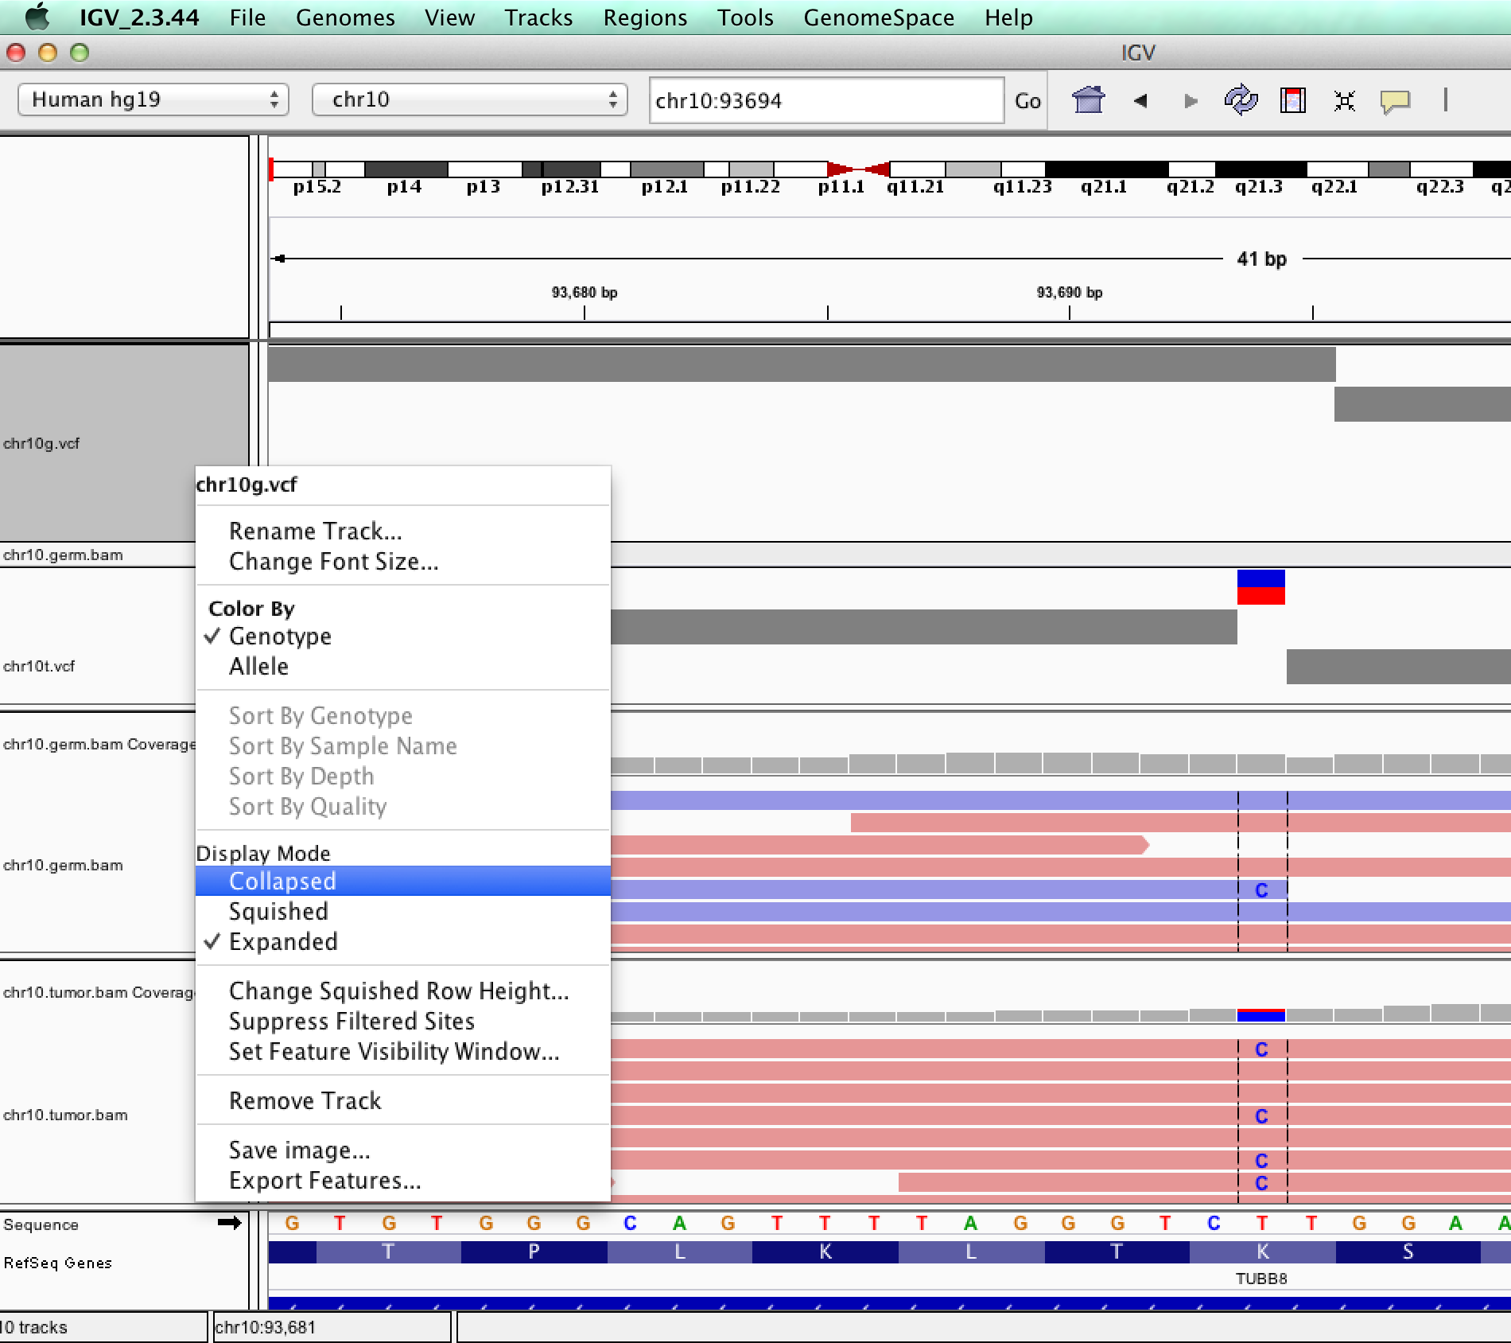Select Color By Allele option
The image size is (1511, 1343).
tap(403, 666)
